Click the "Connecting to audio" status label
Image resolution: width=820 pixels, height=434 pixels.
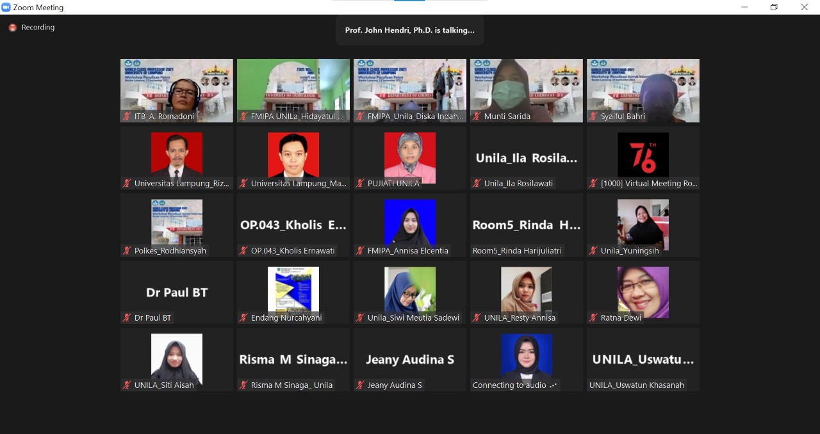coord(509,385)
